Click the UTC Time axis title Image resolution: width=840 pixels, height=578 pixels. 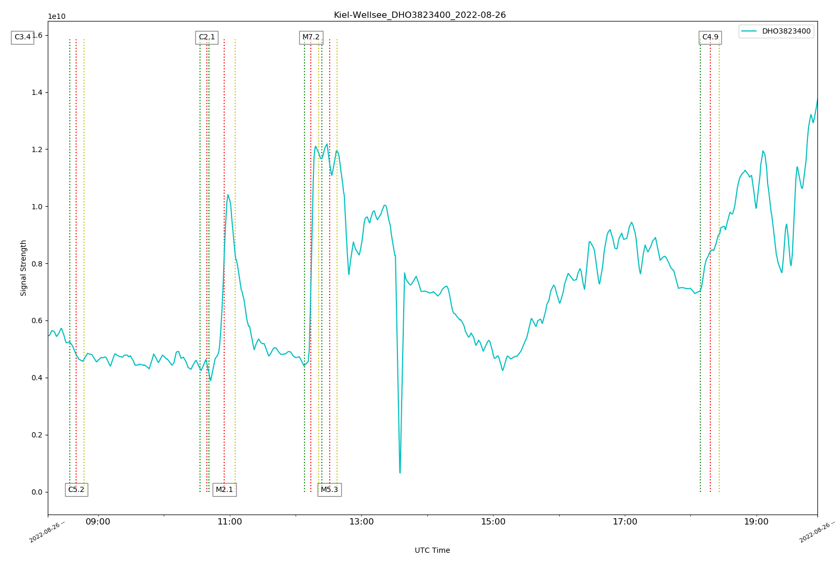click(x=432, y=551)
